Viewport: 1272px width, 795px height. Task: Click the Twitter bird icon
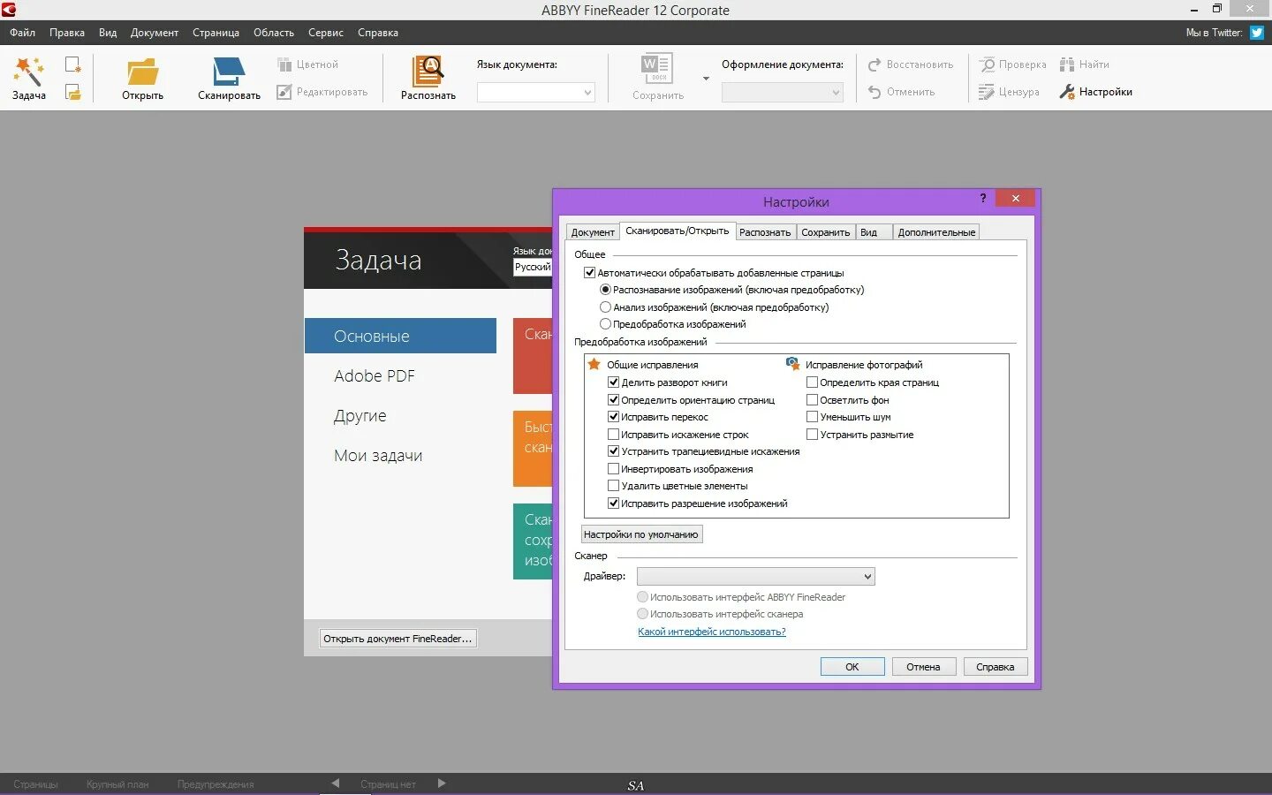[1256, 33]
